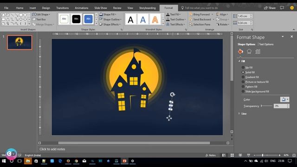Screen dimensions: 297x167
Task: Open the comments icon in title bar
Action: tap(282, 8)
